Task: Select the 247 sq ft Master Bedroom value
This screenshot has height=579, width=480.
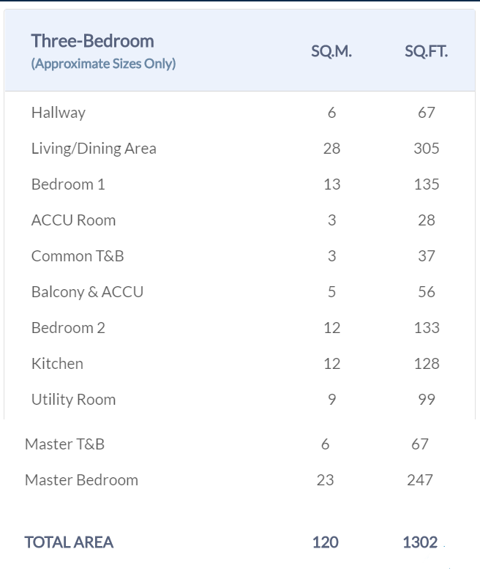Action: (x=420, y=479)
